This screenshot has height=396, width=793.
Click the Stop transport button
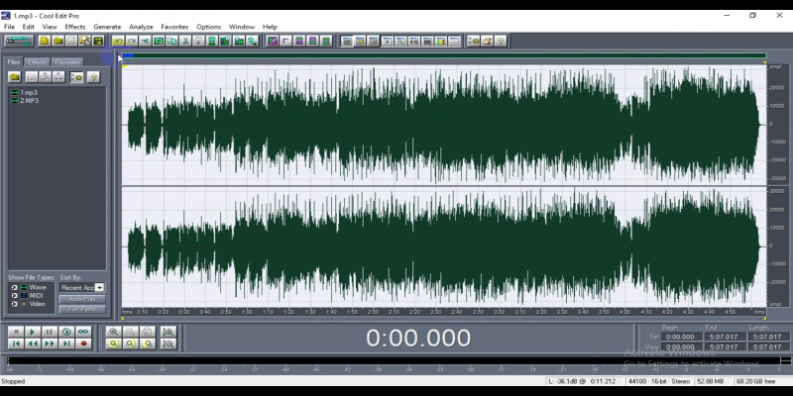(x=15, y=332)
